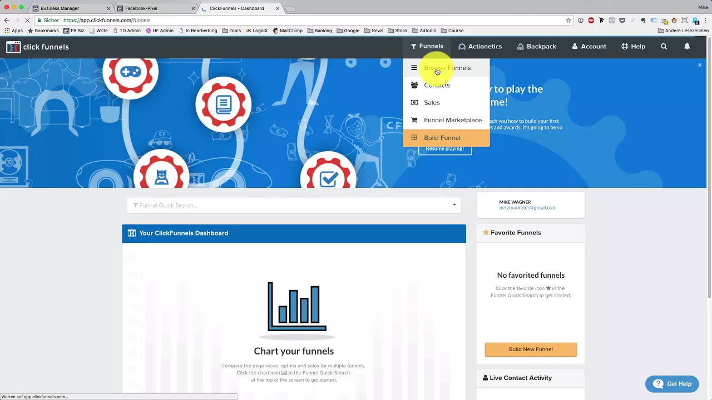Image resolution: width=712 pixels, height=400 pixels.
Task: Click the bar chart illustration
Action: (x=296, y=307)
